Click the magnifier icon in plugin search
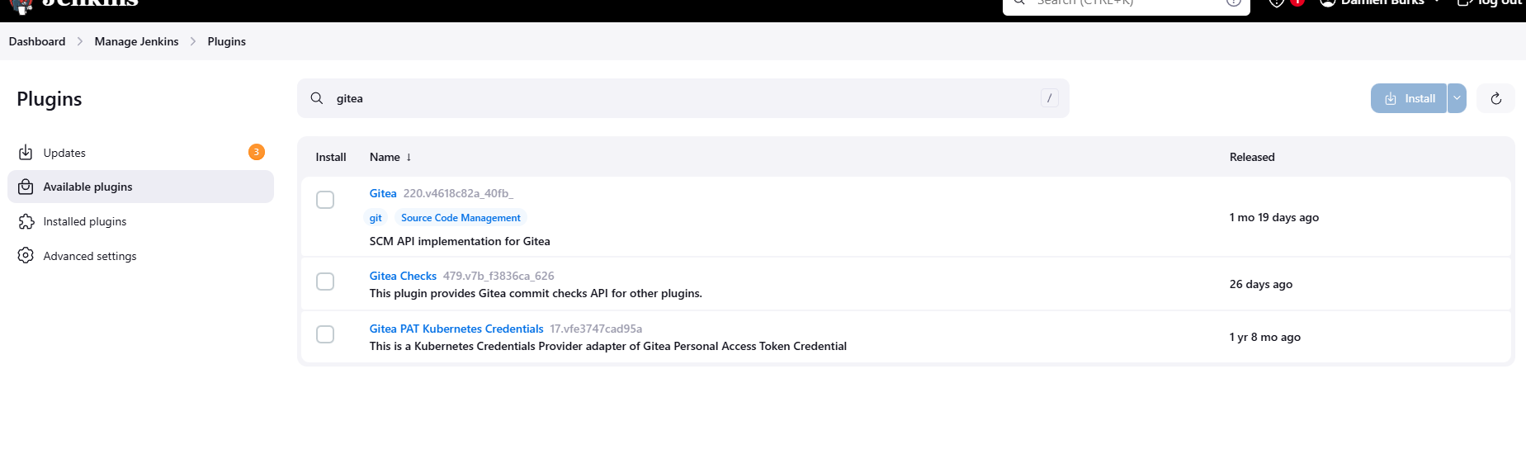 (x=317, y=98)
